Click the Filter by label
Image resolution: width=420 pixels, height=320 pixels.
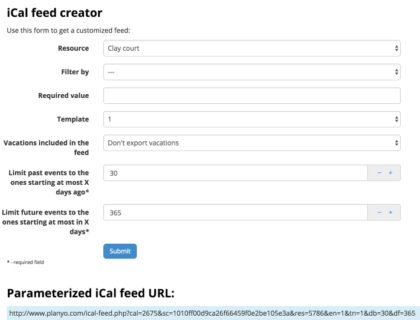(x=75, y=72)
